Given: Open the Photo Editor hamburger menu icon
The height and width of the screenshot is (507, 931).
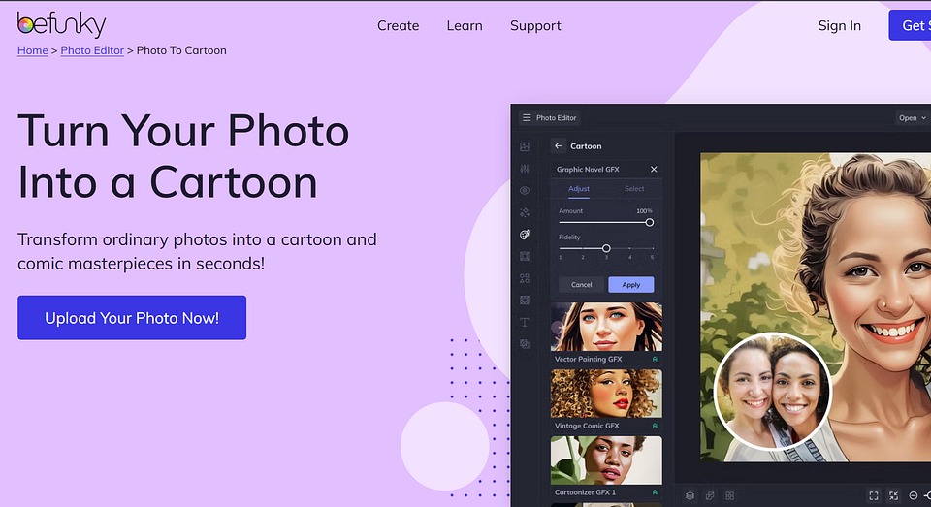Looking at the screenshot, I should 526,117.
